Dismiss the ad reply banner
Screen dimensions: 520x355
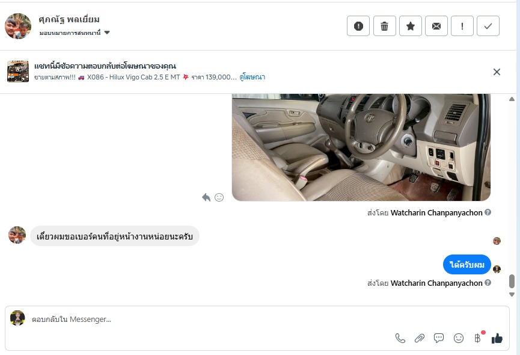(497, 72)
